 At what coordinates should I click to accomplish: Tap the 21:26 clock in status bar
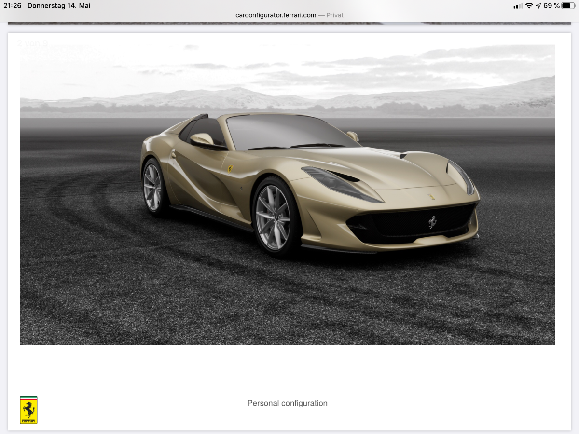point(12,6)
